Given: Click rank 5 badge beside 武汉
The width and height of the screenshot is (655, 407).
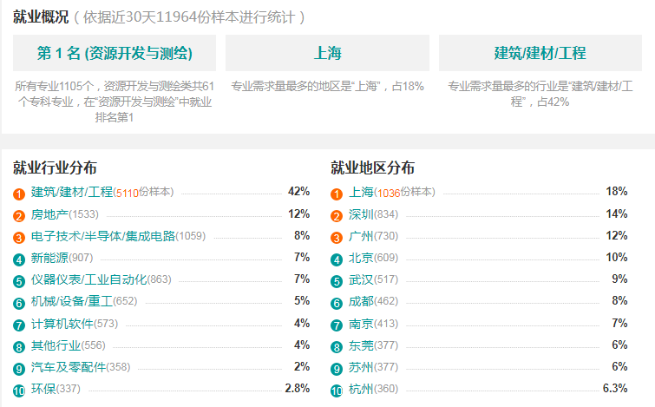Looking at the screenshot, I should pos(337,281).
